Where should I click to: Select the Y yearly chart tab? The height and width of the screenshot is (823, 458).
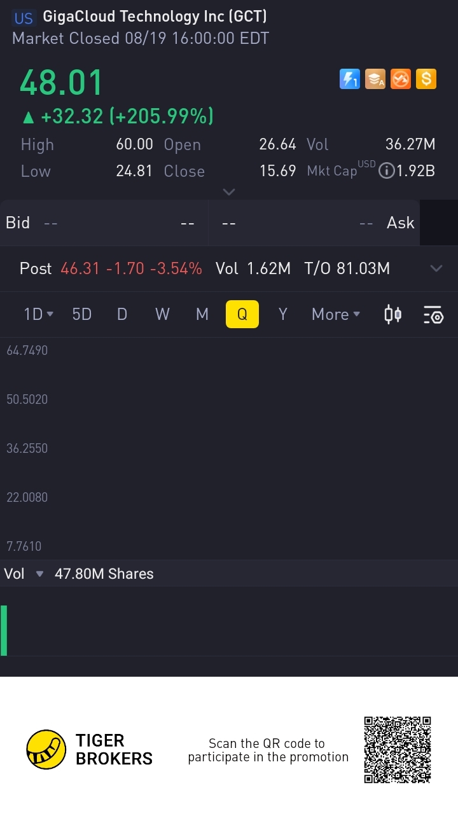pos(283,314)
